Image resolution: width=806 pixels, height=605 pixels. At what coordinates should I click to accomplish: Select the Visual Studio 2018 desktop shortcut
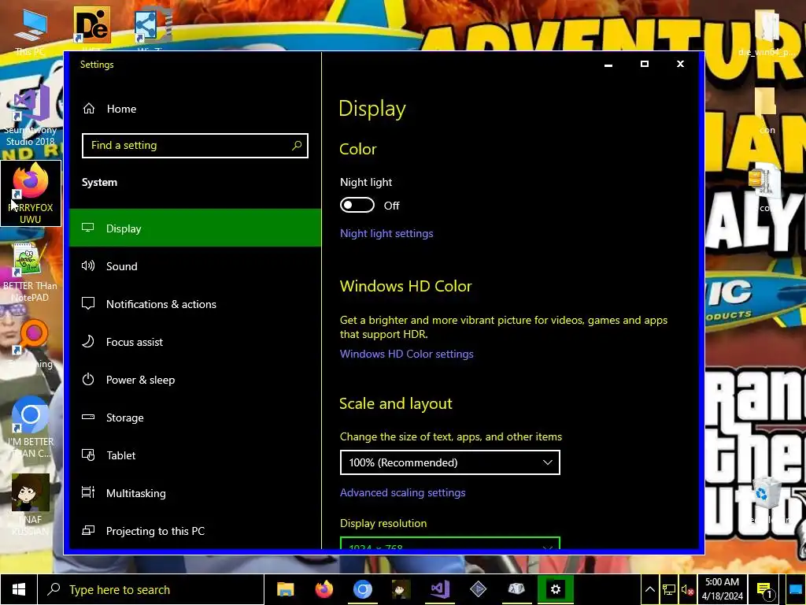(31, 117)
